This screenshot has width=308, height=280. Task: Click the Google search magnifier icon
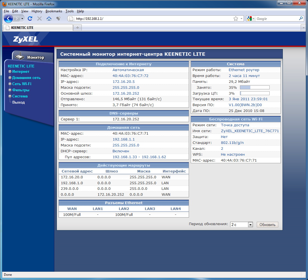point(301,19)
